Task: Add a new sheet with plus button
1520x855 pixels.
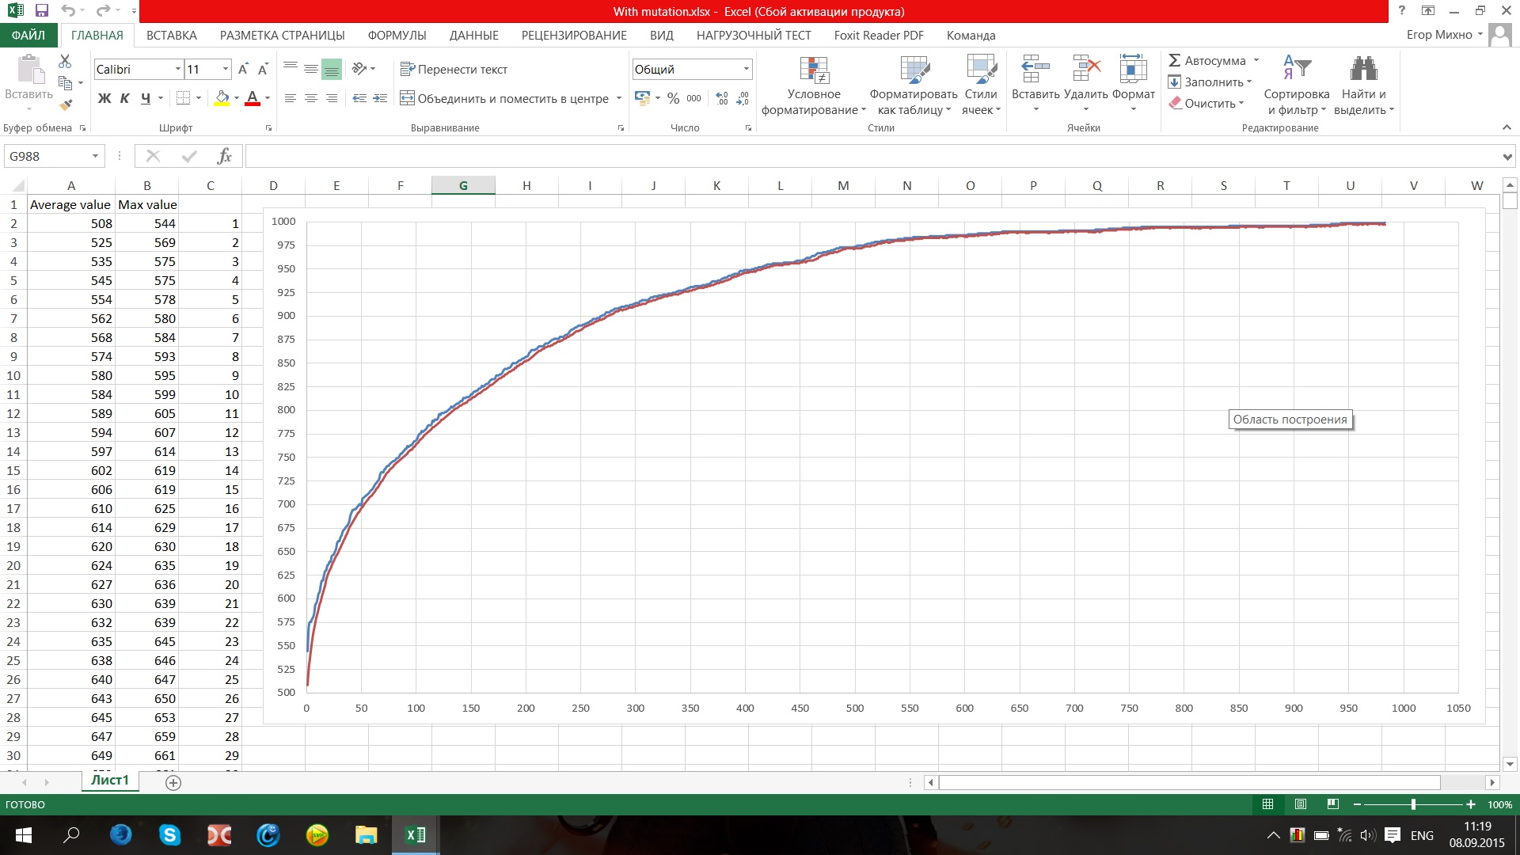Action: click(x=173, y=783)
